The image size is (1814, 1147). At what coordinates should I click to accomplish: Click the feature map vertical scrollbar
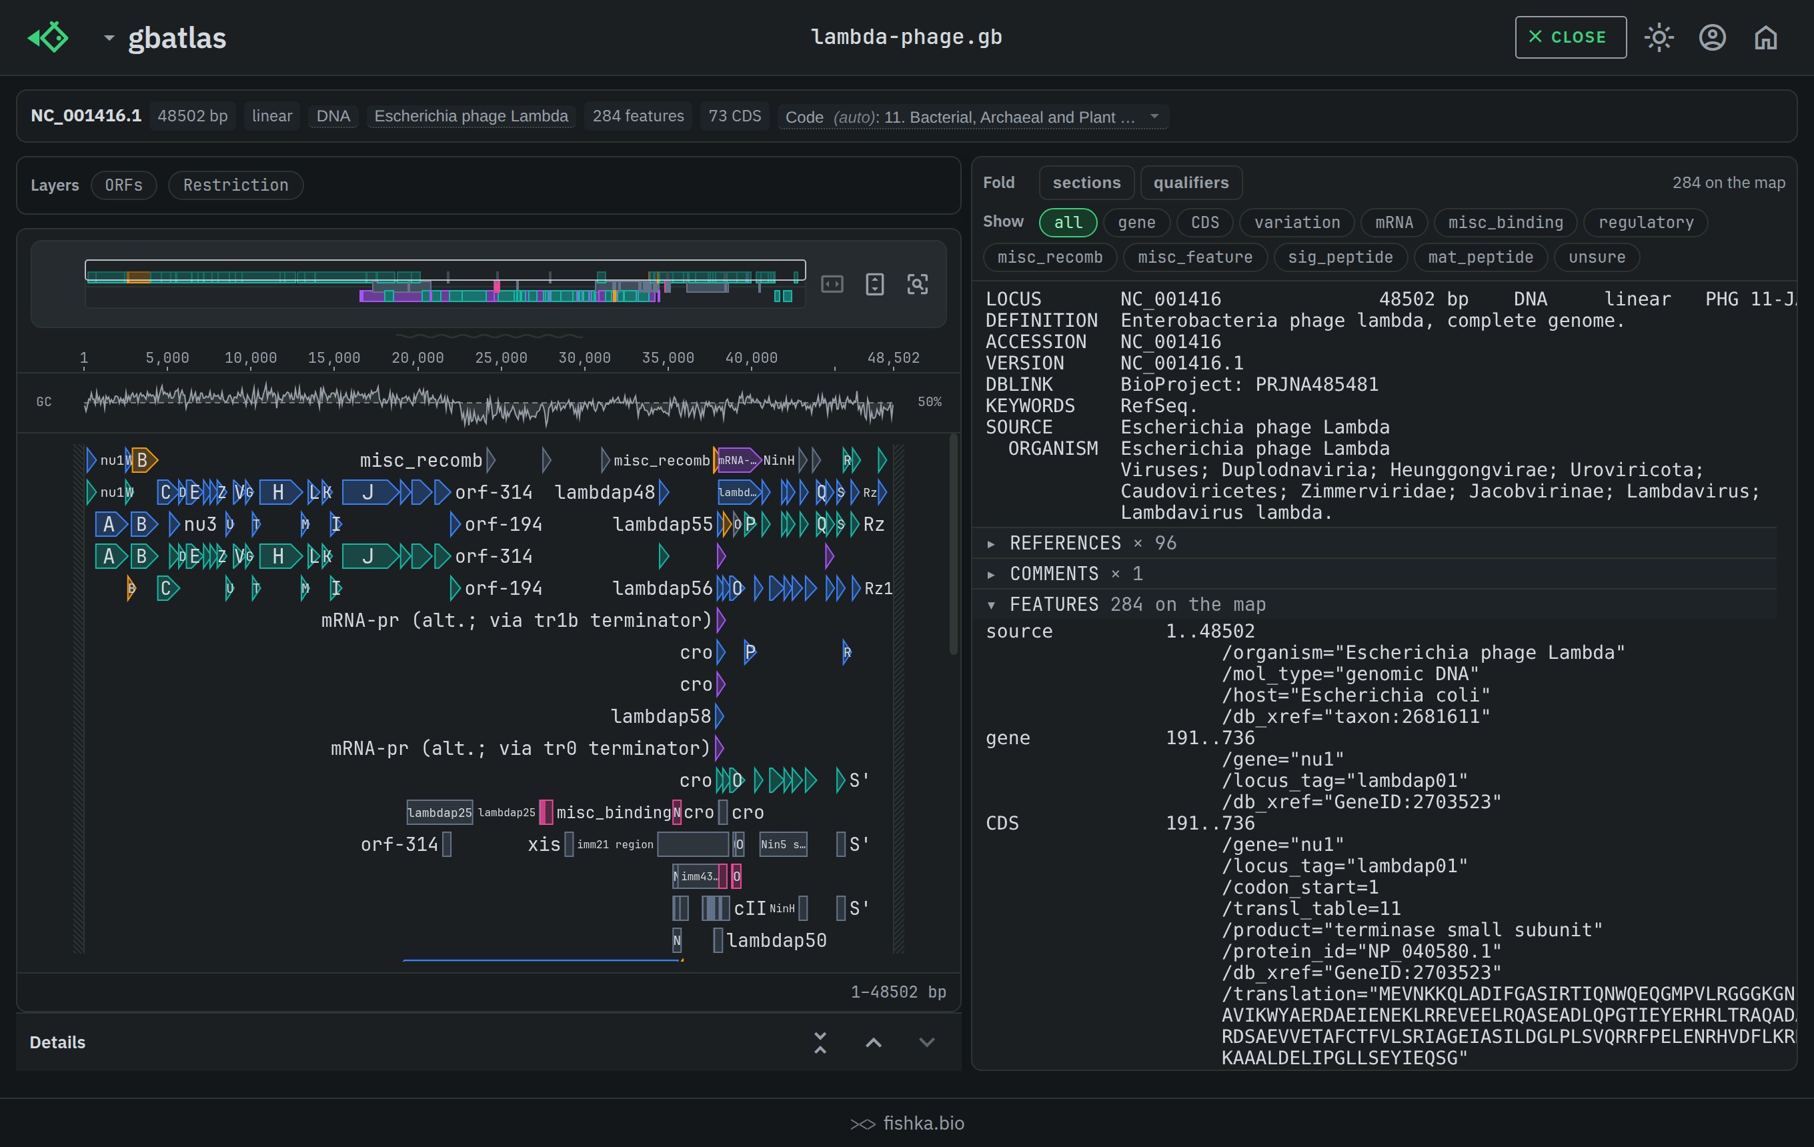coord(953,543)
